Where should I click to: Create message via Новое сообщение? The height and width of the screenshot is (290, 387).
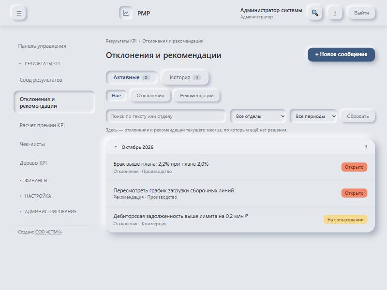[x=341, y=55]
